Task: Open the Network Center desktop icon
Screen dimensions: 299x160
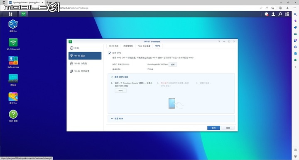Action: (x=13, y=26)
